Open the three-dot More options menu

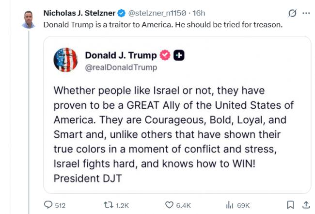[306, 13]
